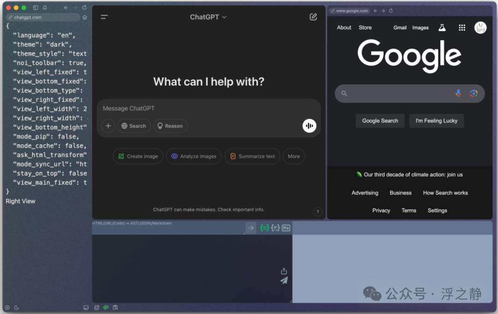Start ChatGPT voice mode

(309, 126)
